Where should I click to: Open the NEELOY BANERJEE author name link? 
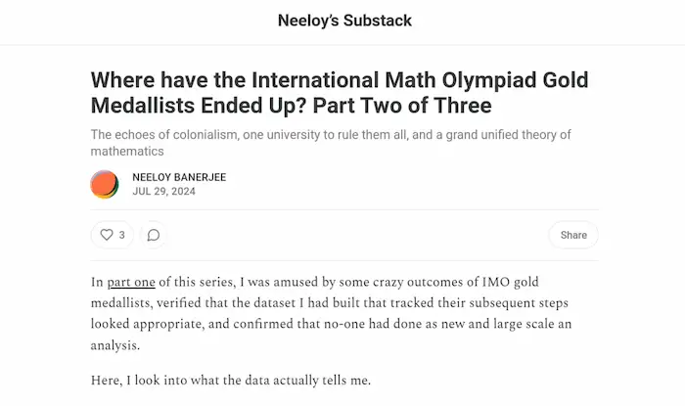tap(177, 177)
